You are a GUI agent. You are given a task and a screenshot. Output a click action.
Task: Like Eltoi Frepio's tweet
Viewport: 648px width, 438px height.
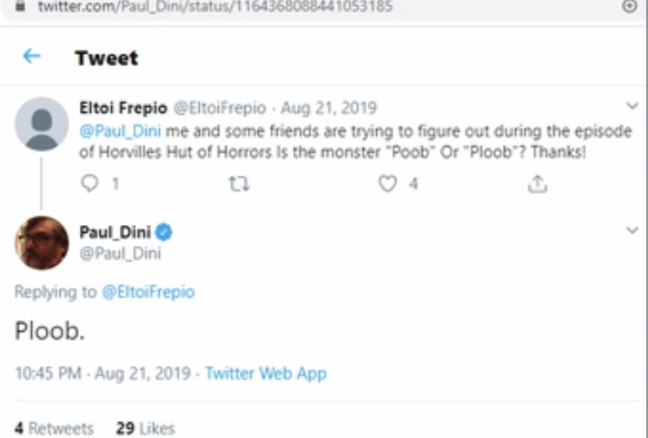(388, 183)
